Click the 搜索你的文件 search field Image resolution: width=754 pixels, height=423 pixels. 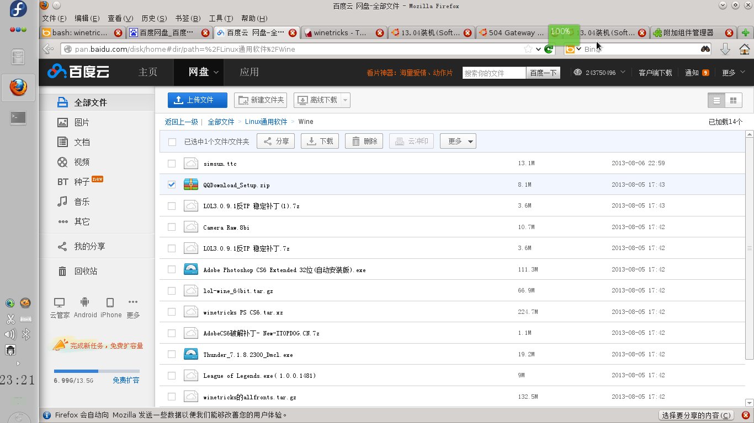494,73
